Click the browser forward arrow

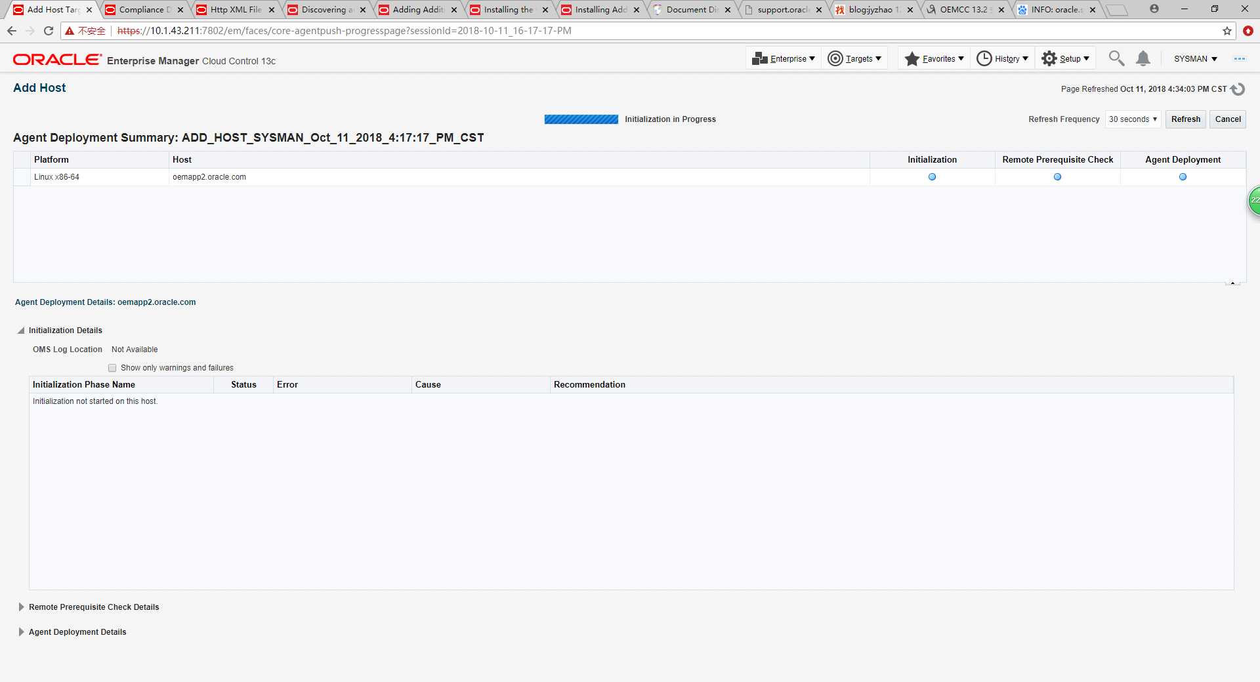(30, 31)
